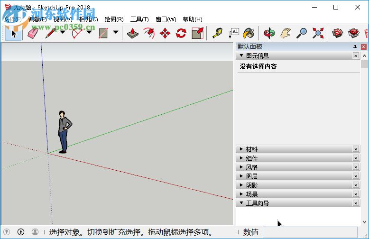Close the 场景 panel
Screen dimensions: 369x239
click(356, 194)
